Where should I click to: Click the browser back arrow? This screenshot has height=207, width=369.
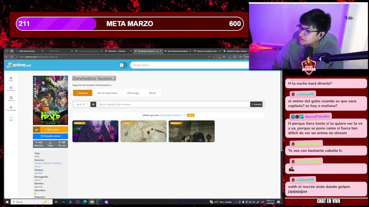(7, 57)
